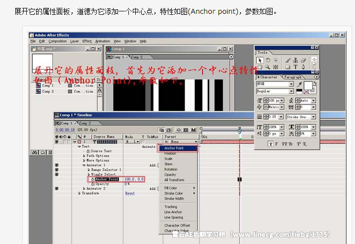Open the Effect menu
The image size is (355, 244).
click(x=87, y=41)
